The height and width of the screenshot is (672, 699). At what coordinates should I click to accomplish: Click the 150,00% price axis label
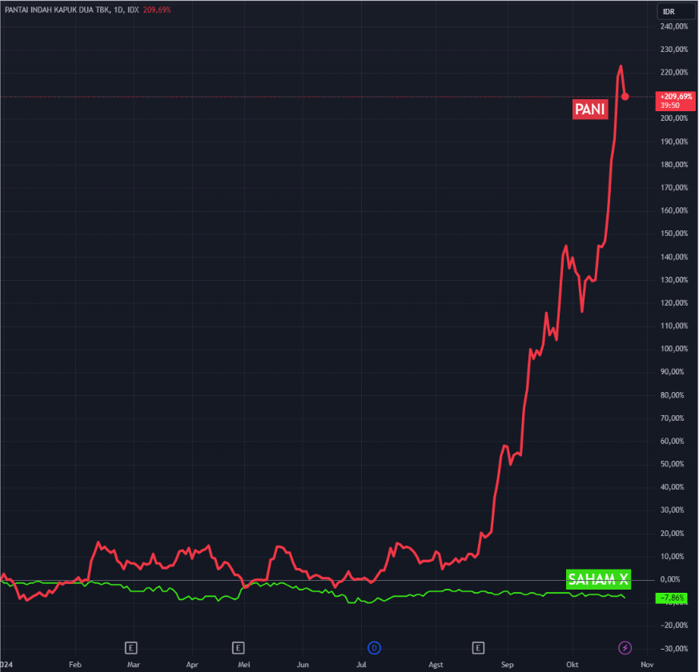point(674,234)
